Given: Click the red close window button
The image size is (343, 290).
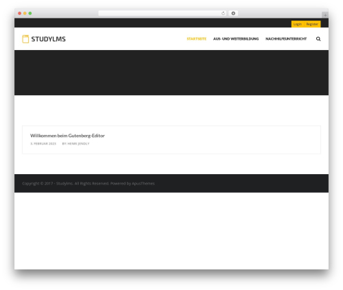Looking at the screenshot, I should [x=20, y=13].
